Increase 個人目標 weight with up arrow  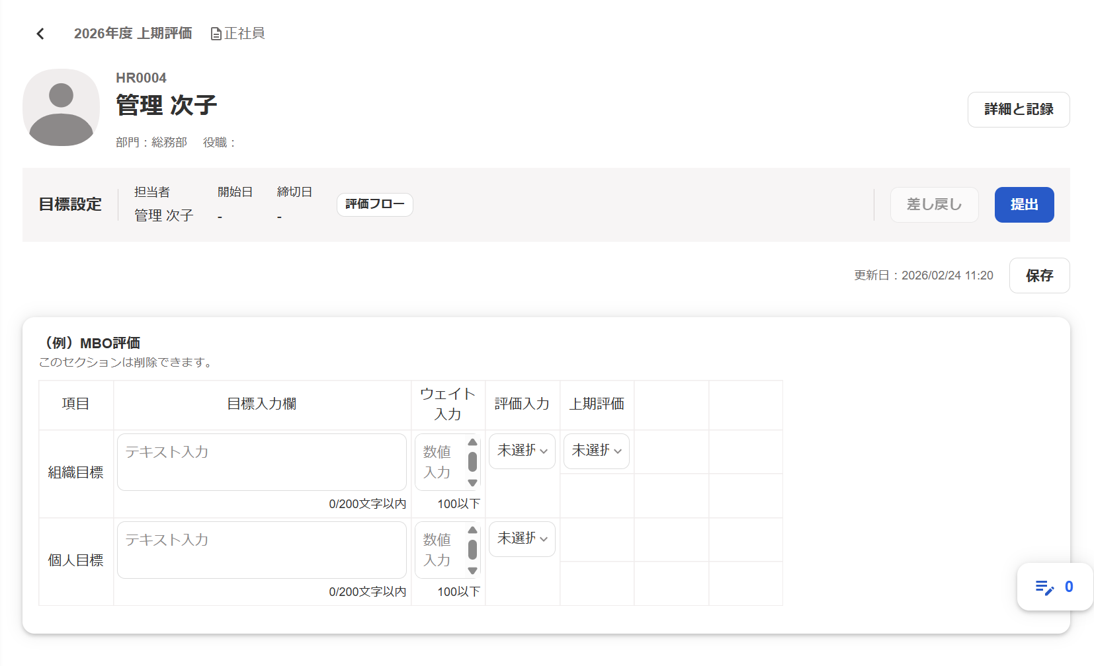click(x=472, y=530)
